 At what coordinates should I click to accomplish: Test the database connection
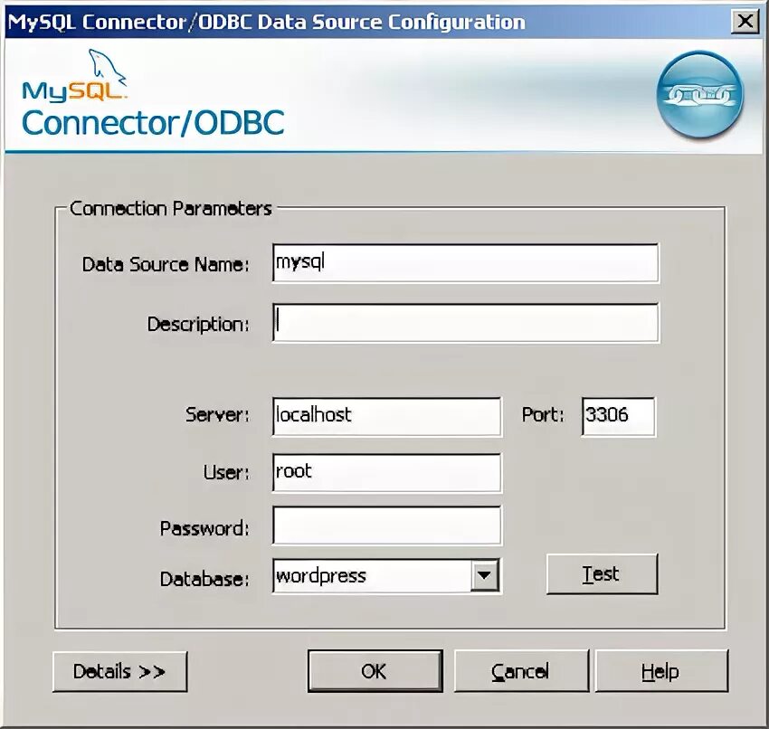click(602, 574)
